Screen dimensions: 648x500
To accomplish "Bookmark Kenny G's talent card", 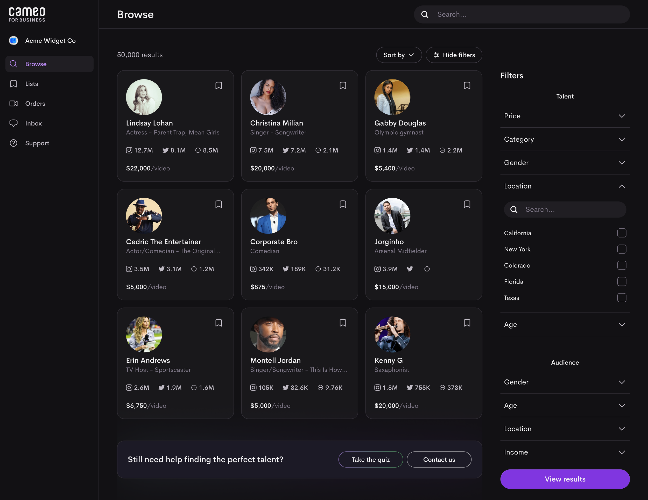I will pos(467,323).
